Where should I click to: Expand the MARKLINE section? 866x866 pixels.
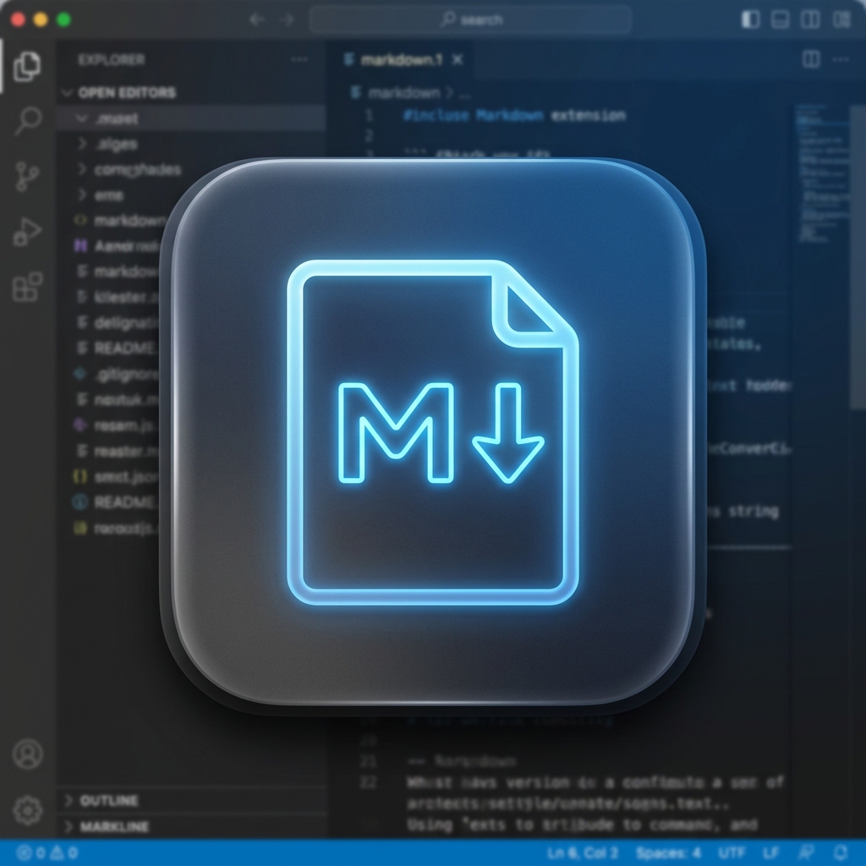click(x=190, y=826)
